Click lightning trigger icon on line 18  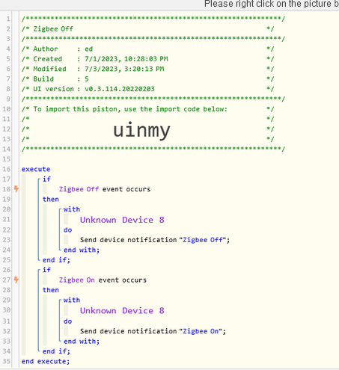(x=16, y=189)
